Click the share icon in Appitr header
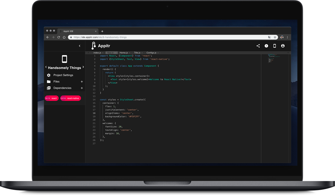Screen dimensions: 335x195 click(258, 46)
